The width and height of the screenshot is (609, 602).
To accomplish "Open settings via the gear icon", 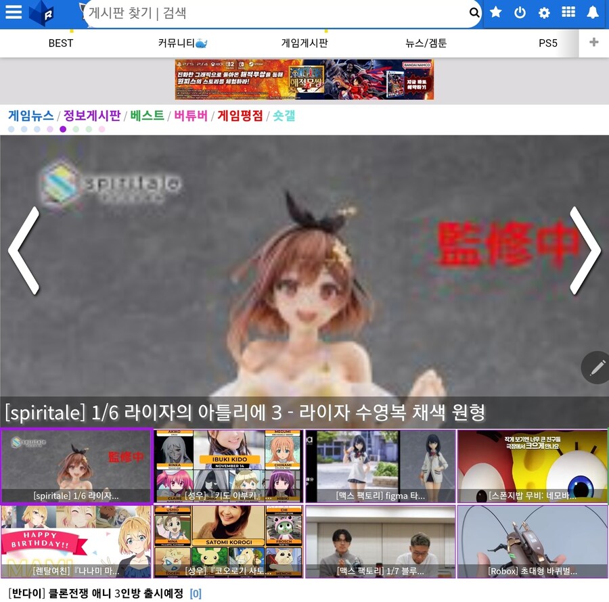I will point(544,12).
